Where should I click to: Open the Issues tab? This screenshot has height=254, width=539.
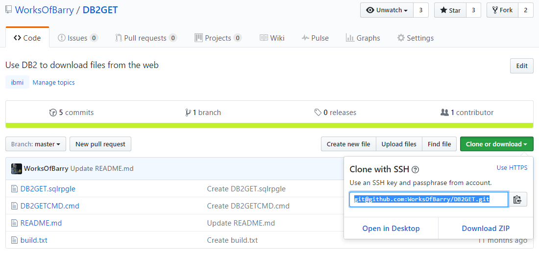coord(78,38)
